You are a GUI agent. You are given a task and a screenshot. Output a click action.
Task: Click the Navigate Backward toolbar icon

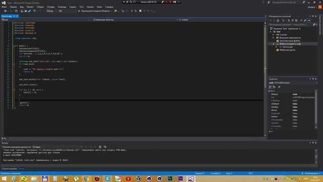coord(6,11)
